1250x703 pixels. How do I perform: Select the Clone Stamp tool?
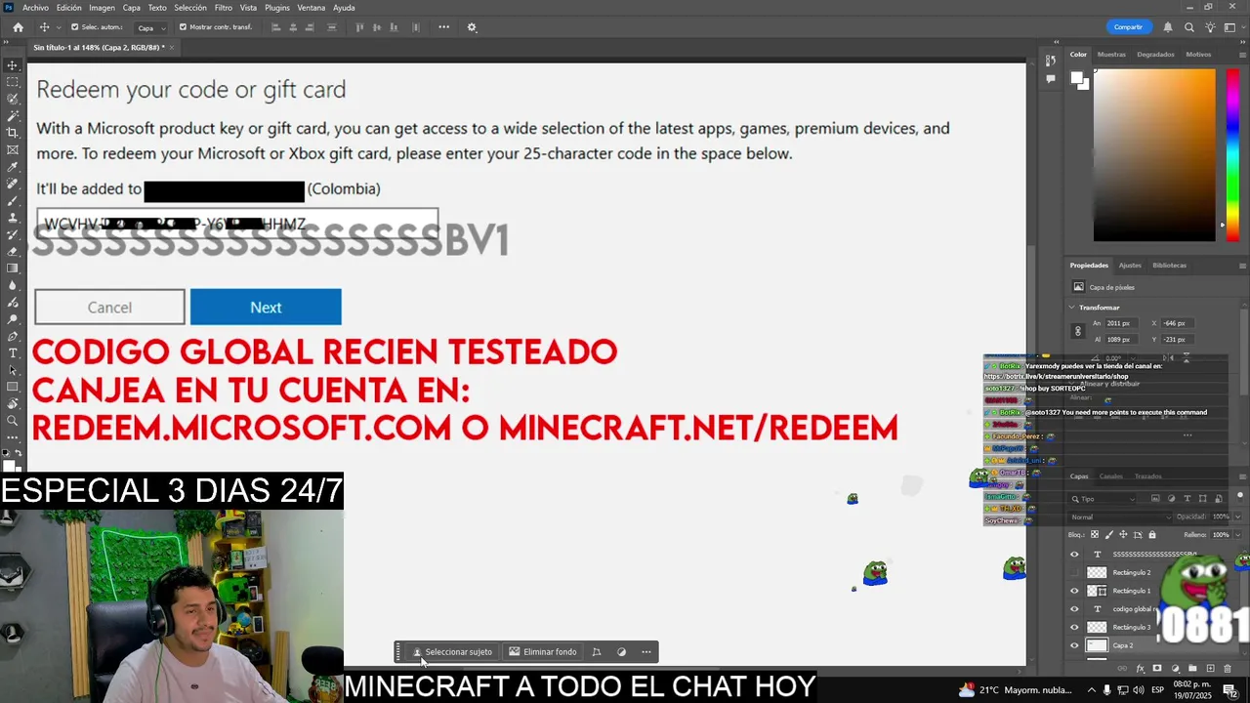[13, 218]
